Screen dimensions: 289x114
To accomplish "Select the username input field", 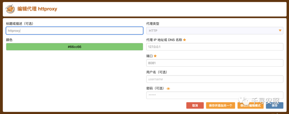I will [x=215, y=79].
